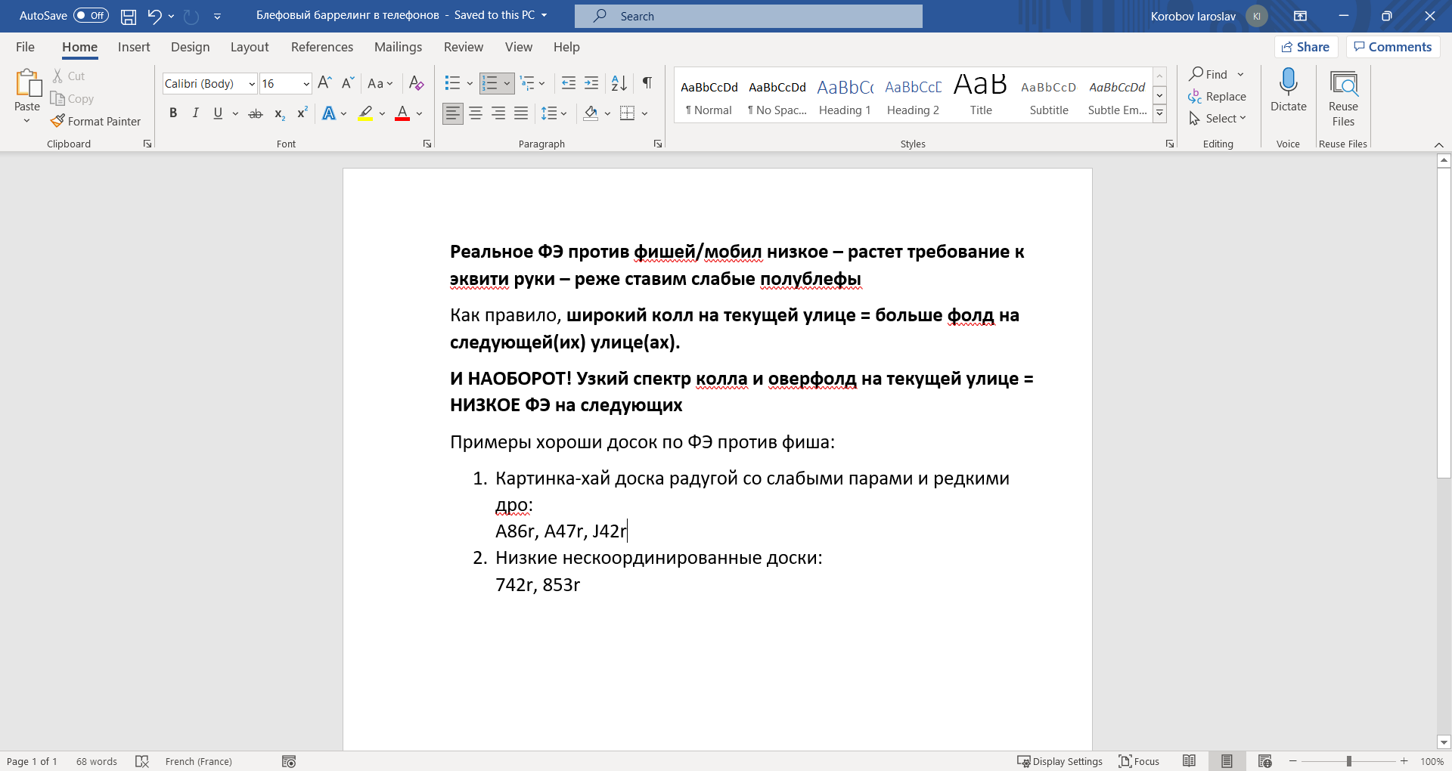Toggle Italic formatting
Image resolution: width=1452 pixels, height=771 pixels.
coord(195,113)
